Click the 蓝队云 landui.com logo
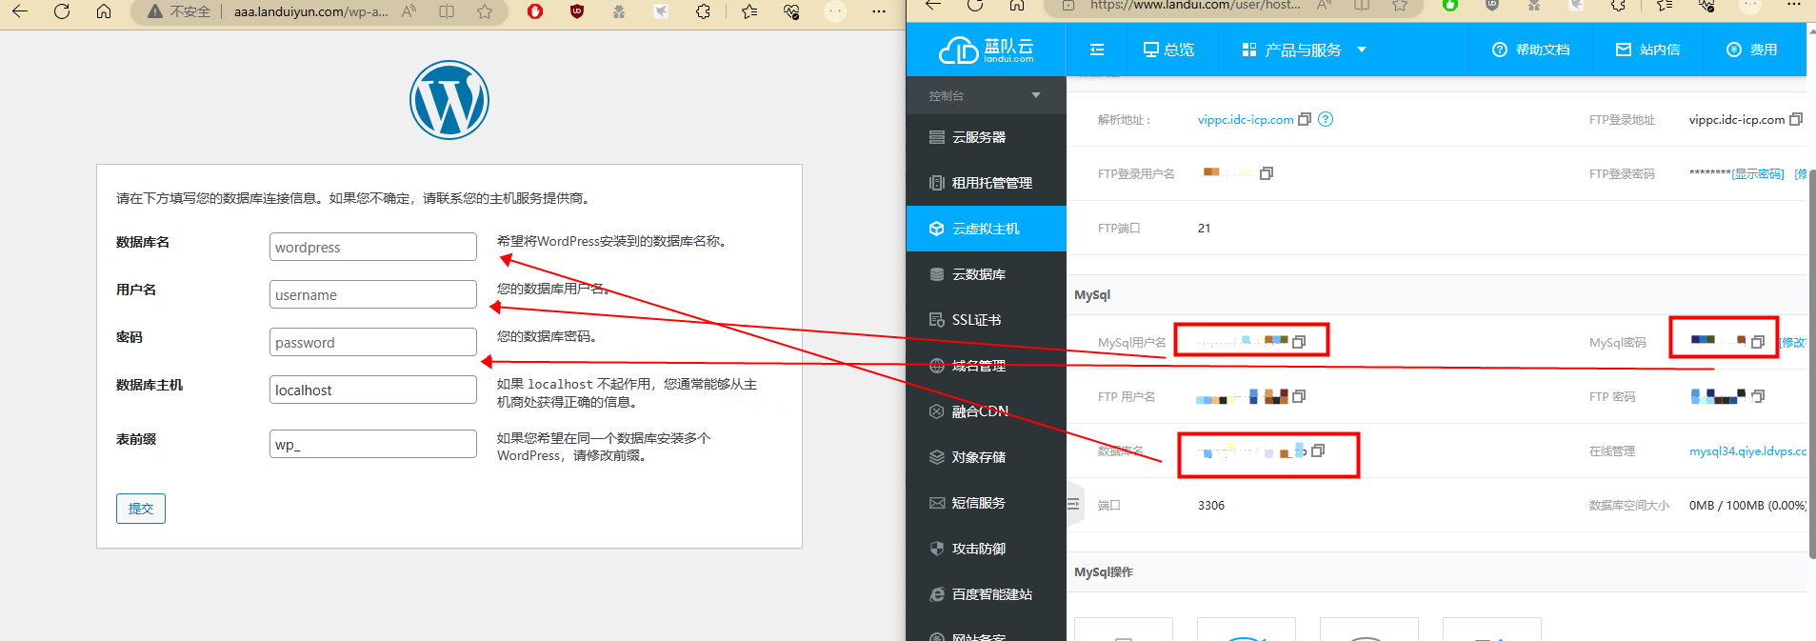This screenshot has width=1816, height=641. (987, 50)
